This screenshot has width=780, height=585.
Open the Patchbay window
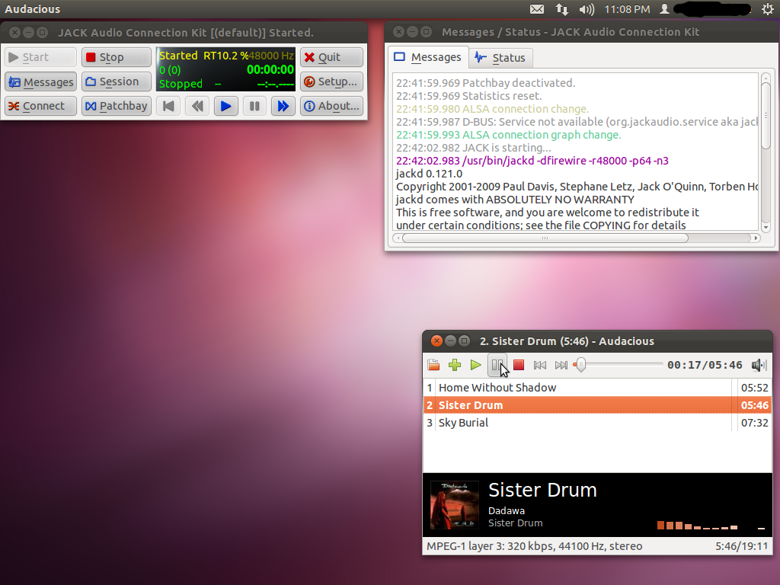tap(117, 106)
